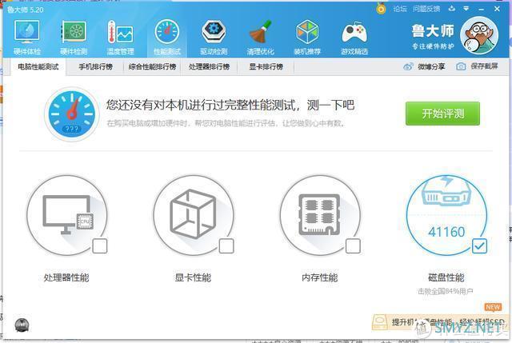This screenshot has height=343, width=512.
Task: Select the 性能测试 performance test icon
Action: (167, 32)
